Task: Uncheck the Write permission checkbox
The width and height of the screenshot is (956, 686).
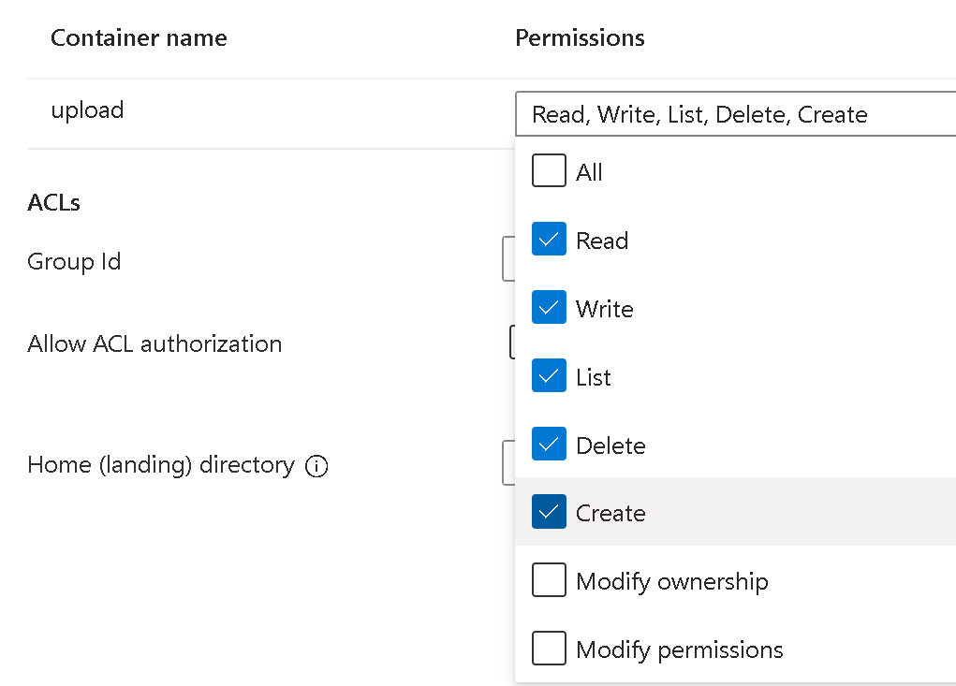Action: coord(549,309)
